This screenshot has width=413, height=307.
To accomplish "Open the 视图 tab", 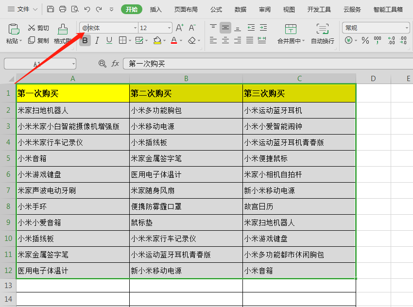I will (x=289, y=10).
